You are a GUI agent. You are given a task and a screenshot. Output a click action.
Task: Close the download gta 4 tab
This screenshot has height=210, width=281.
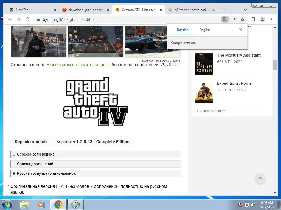click(x=108, y=10)
